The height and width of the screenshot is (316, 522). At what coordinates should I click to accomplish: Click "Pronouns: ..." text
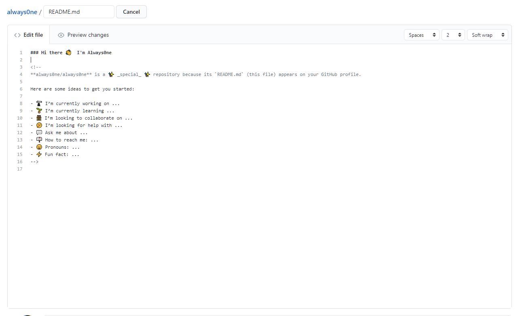coord(62,147)
